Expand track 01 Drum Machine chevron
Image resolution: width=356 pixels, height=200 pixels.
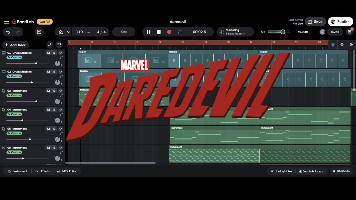[60, 53]
